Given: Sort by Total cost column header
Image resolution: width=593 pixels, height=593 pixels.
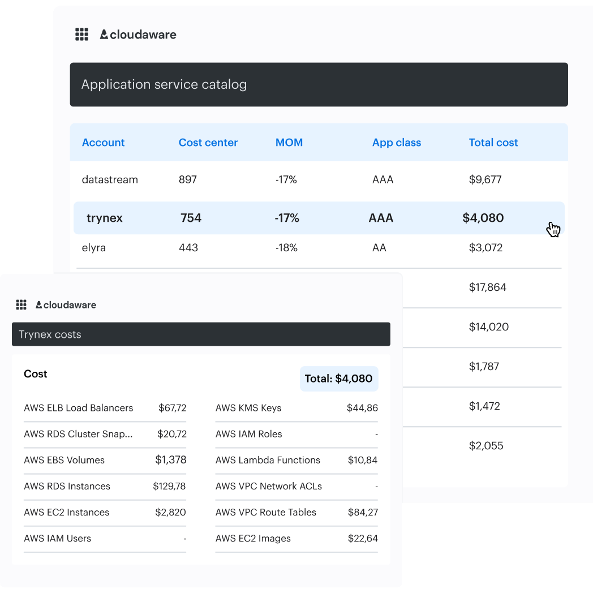Looking at the screenshot, I should [x=493, y=143].
